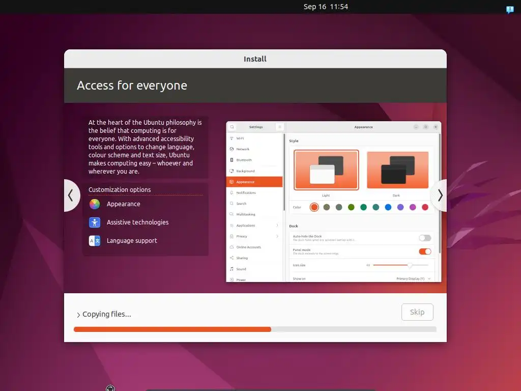Open the Show on Primary Display dropdown
This screenshot has height=391, width=521.
tap(413, 278)
